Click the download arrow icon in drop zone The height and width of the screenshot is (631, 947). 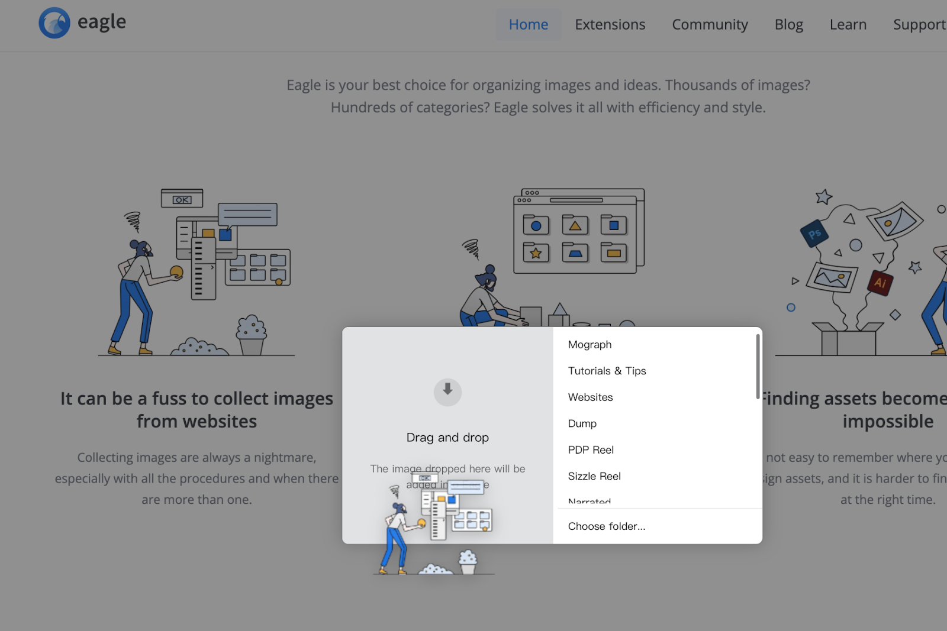click(447, 392)
